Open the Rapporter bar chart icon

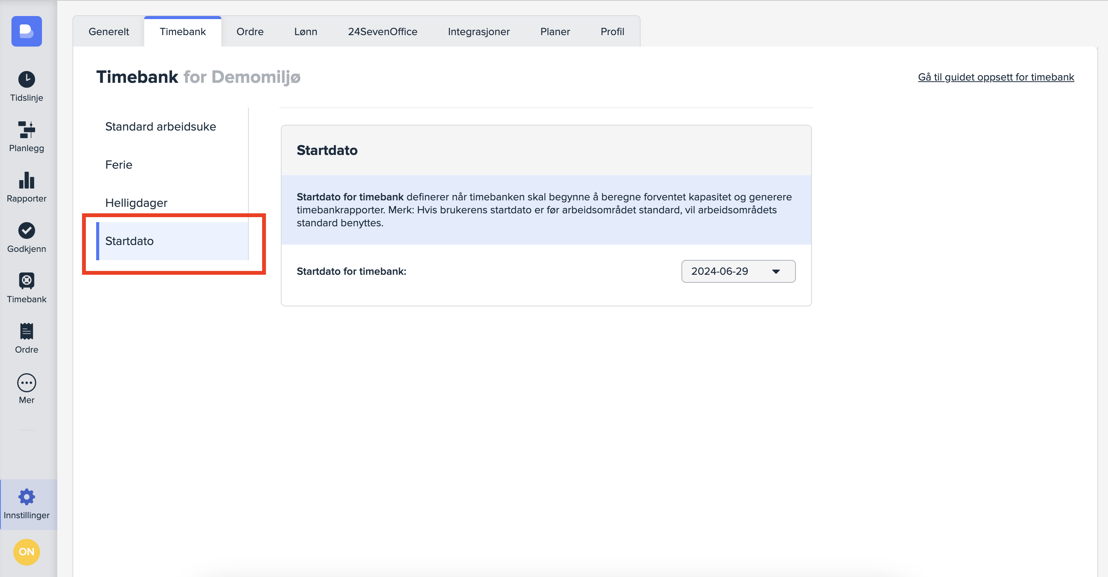[27, 180]
